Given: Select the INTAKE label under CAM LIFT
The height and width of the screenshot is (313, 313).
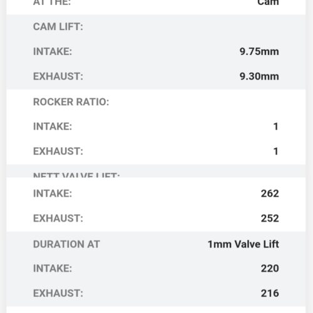Looking at the screenshot, I should [x=53, y=51].
